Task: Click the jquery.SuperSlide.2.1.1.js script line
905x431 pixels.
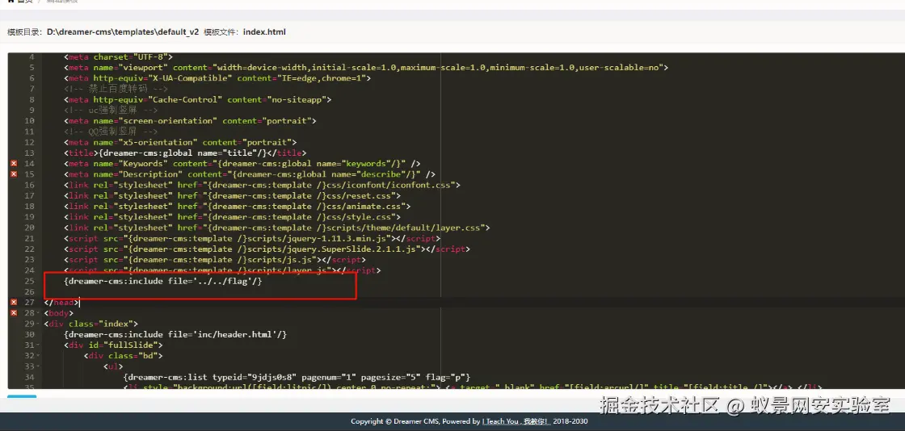Action: tap(267, 249)
